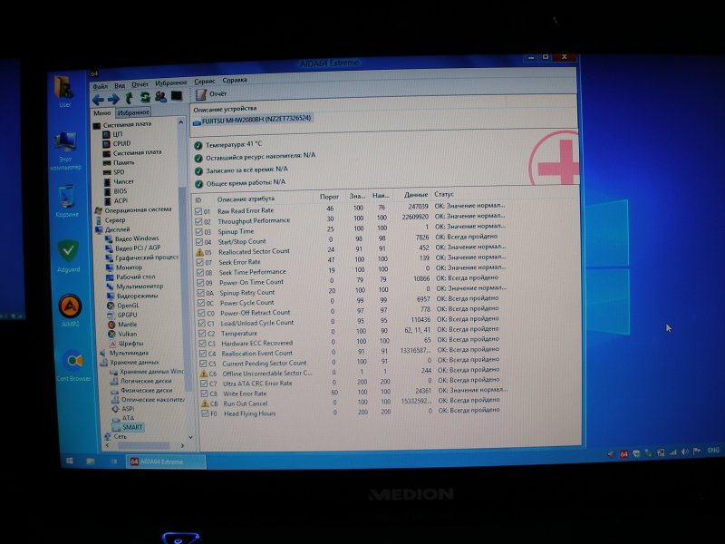This screenshot has width=725, height=544.
Task: Uncheck the 03 Spinup Time attribute checkbox
Action: [202, 229]
